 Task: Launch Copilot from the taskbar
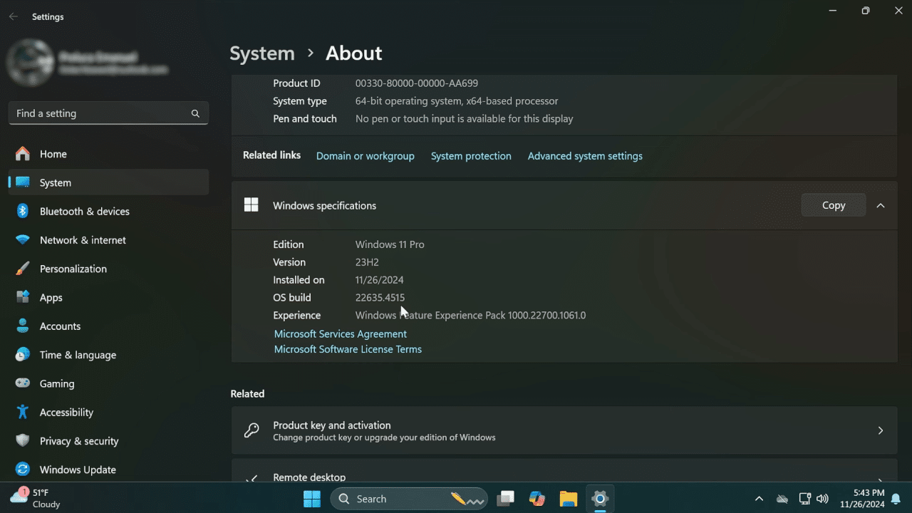point(537,499)
